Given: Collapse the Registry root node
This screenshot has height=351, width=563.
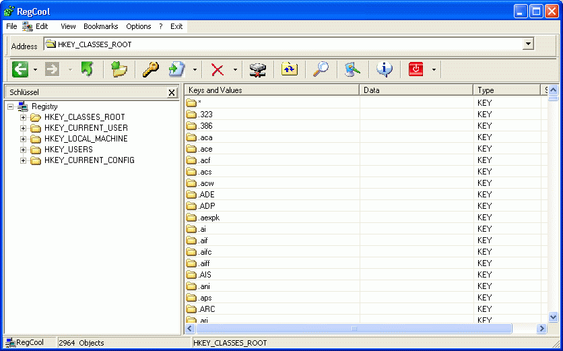Looking at the screenshot, I should coord(10,106).
